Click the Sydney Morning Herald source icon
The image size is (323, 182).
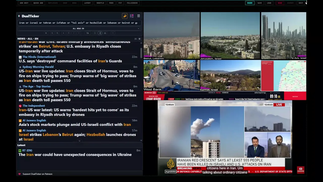20,67
